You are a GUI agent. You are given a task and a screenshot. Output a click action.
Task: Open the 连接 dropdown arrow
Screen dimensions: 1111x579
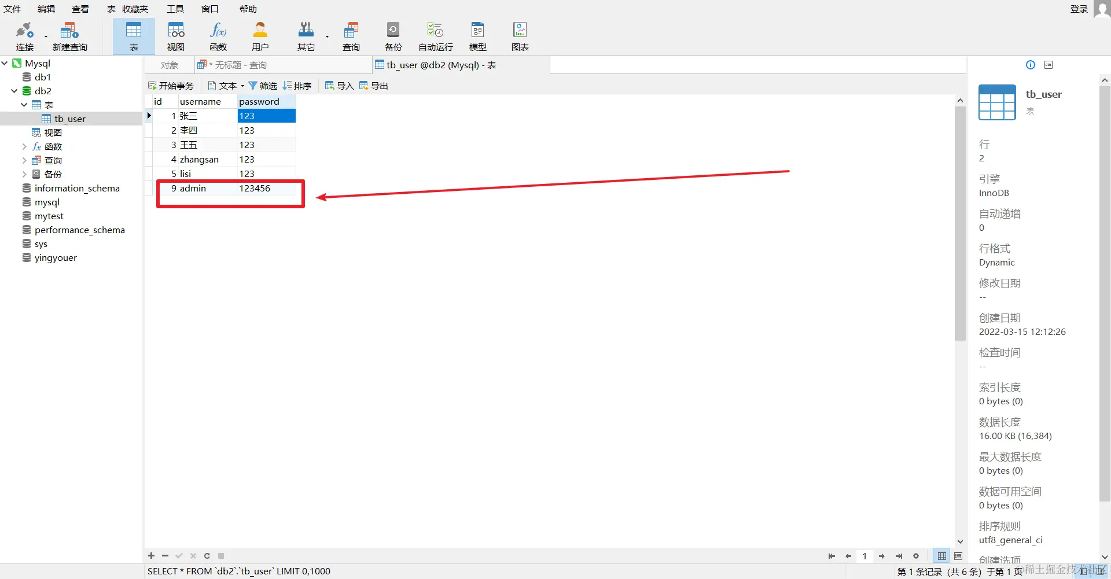click(x=46, y=36)
